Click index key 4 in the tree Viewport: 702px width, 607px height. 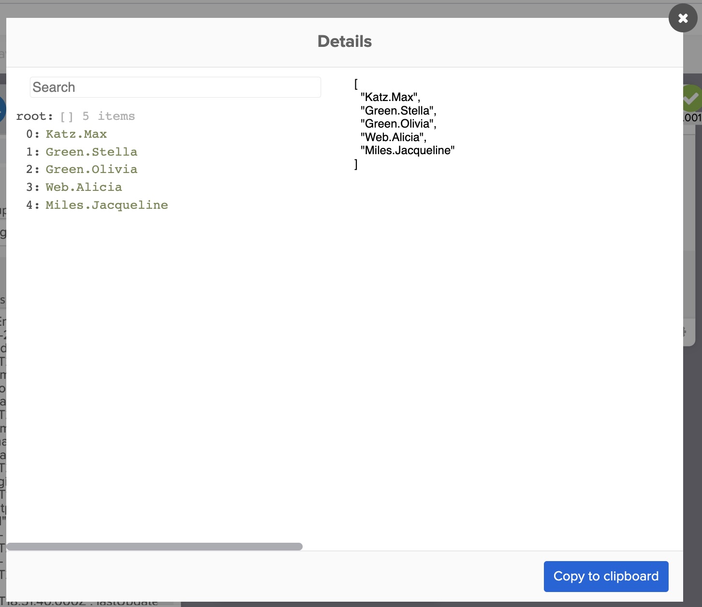coord(30,205)
